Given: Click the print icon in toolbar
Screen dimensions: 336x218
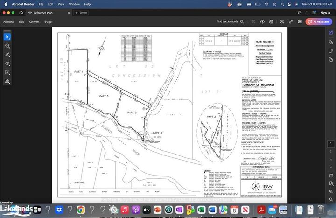Looking at the screenshot, I should click(x=271, y=21).
